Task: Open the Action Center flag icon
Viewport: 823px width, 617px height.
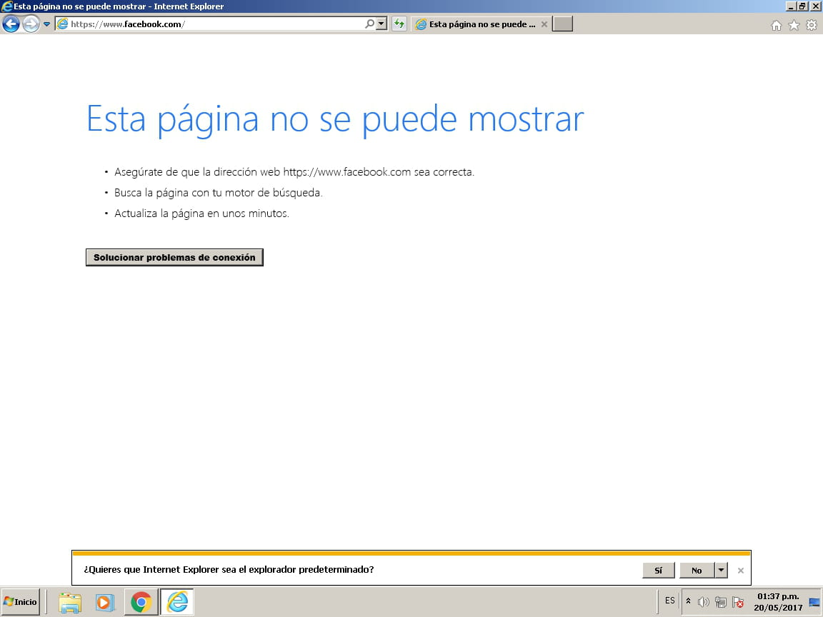Action: [x=738, y=602]
